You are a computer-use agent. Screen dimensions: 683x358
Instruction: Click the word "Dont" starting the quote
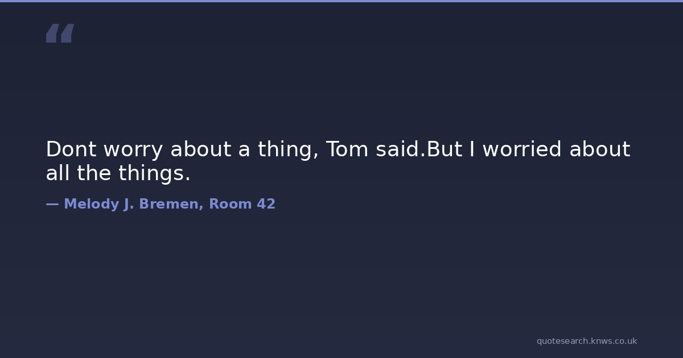point(71,149)
